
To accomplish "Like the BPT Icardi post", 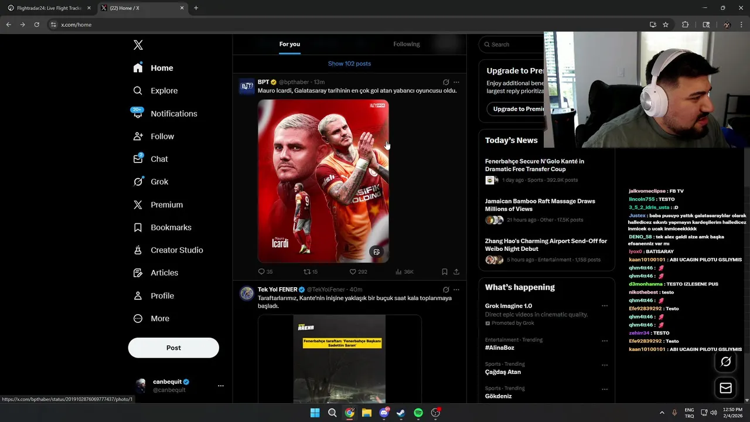I will pyautogui.click(x=358, y=272).
